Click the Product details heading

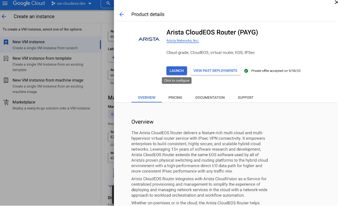(x=148, y=15)
